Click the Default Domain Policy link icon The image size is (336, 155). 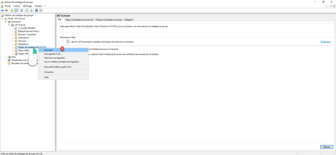[16, 31]
